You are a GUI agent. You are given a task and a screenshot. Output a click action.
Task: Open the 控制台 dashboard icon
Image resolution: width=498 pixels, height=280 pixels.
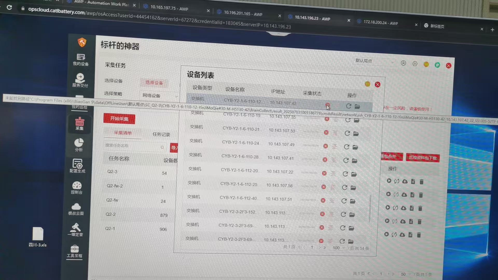(x=77, y=187)
